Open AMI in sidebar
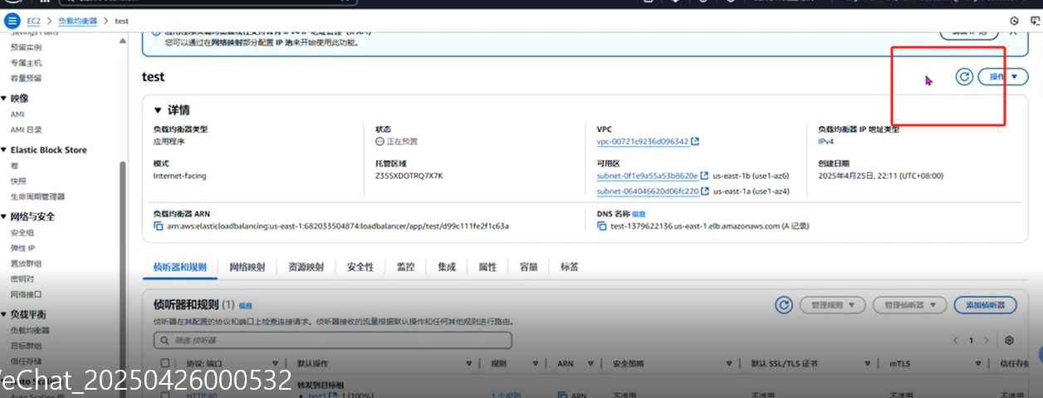The height and width of the screenshot is (398, 1043). (17, 114)
